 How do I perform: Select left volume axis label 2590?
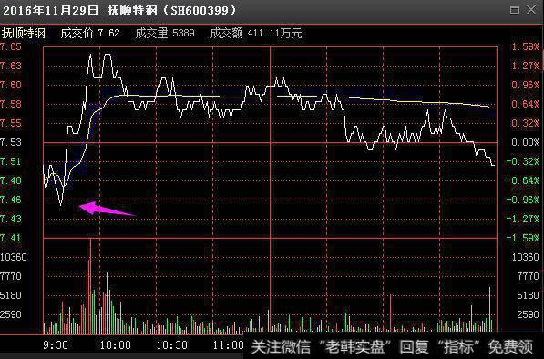click(11, 314)
